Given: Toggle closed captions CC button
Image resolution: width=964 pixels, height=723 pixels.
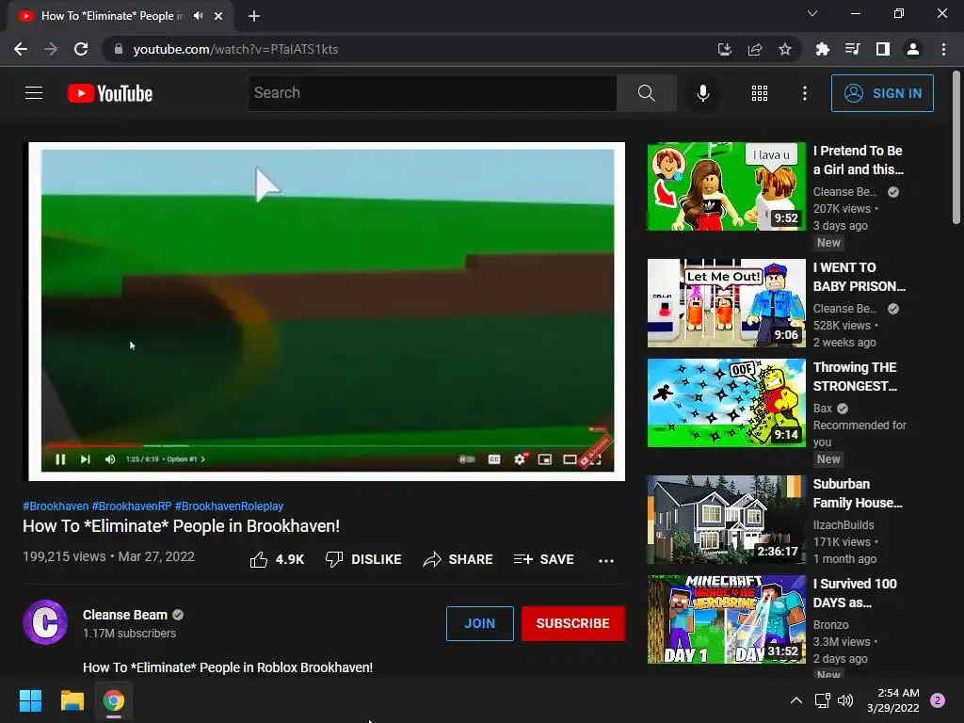Looking at the screenshot, I should click(494, 459).
